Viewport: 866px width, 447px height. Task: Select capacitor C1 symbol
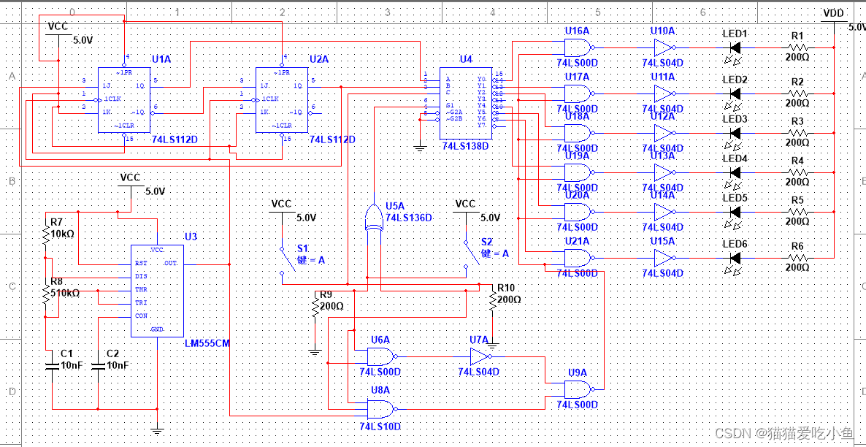pyautogui.click(x=53, y=366)
